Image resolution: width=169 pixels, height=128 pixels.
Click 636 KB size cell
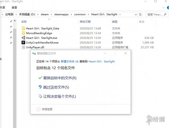[149, 38]
